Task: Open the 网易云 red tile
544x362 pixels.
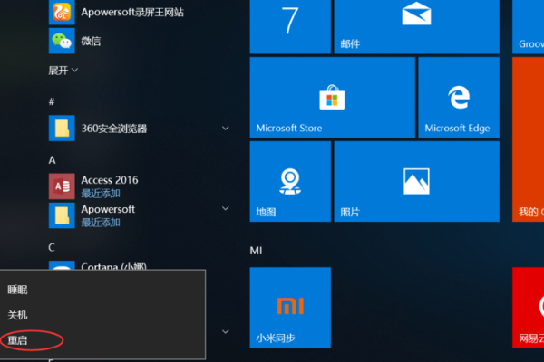Action: (528, 308)
